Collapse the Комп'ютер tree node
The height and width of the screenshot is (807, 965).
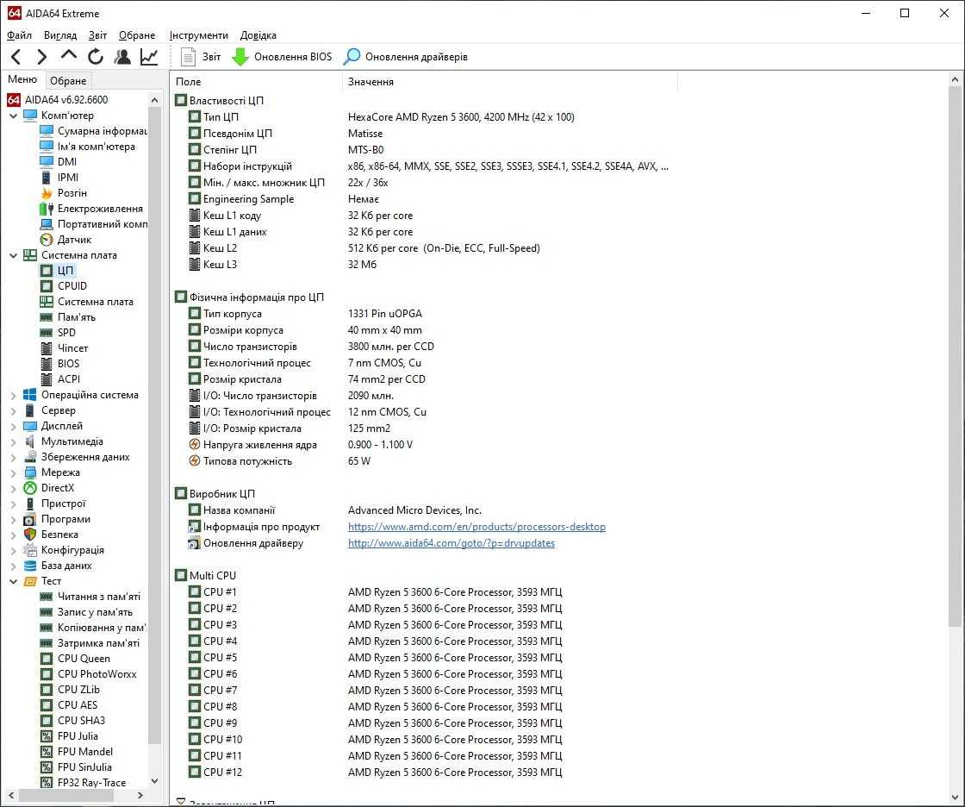coord(14,116)
